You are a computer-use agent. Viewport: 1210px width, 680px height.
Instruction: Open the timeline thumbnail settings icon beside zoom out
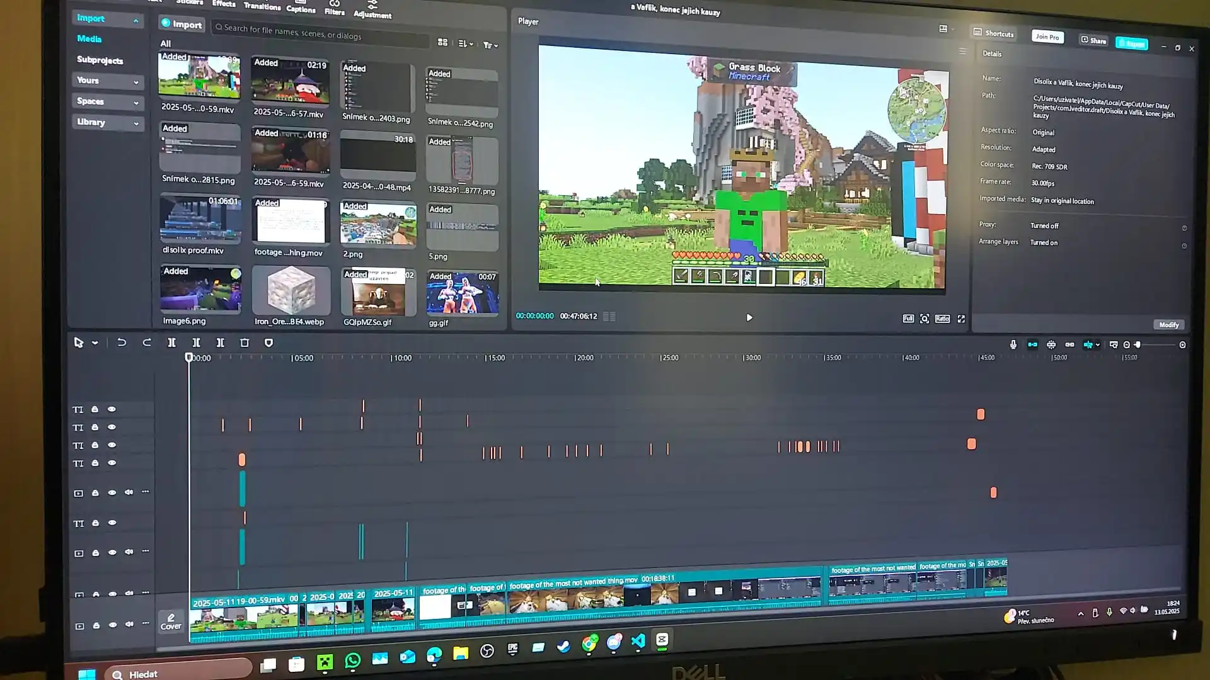(1114, 344)
